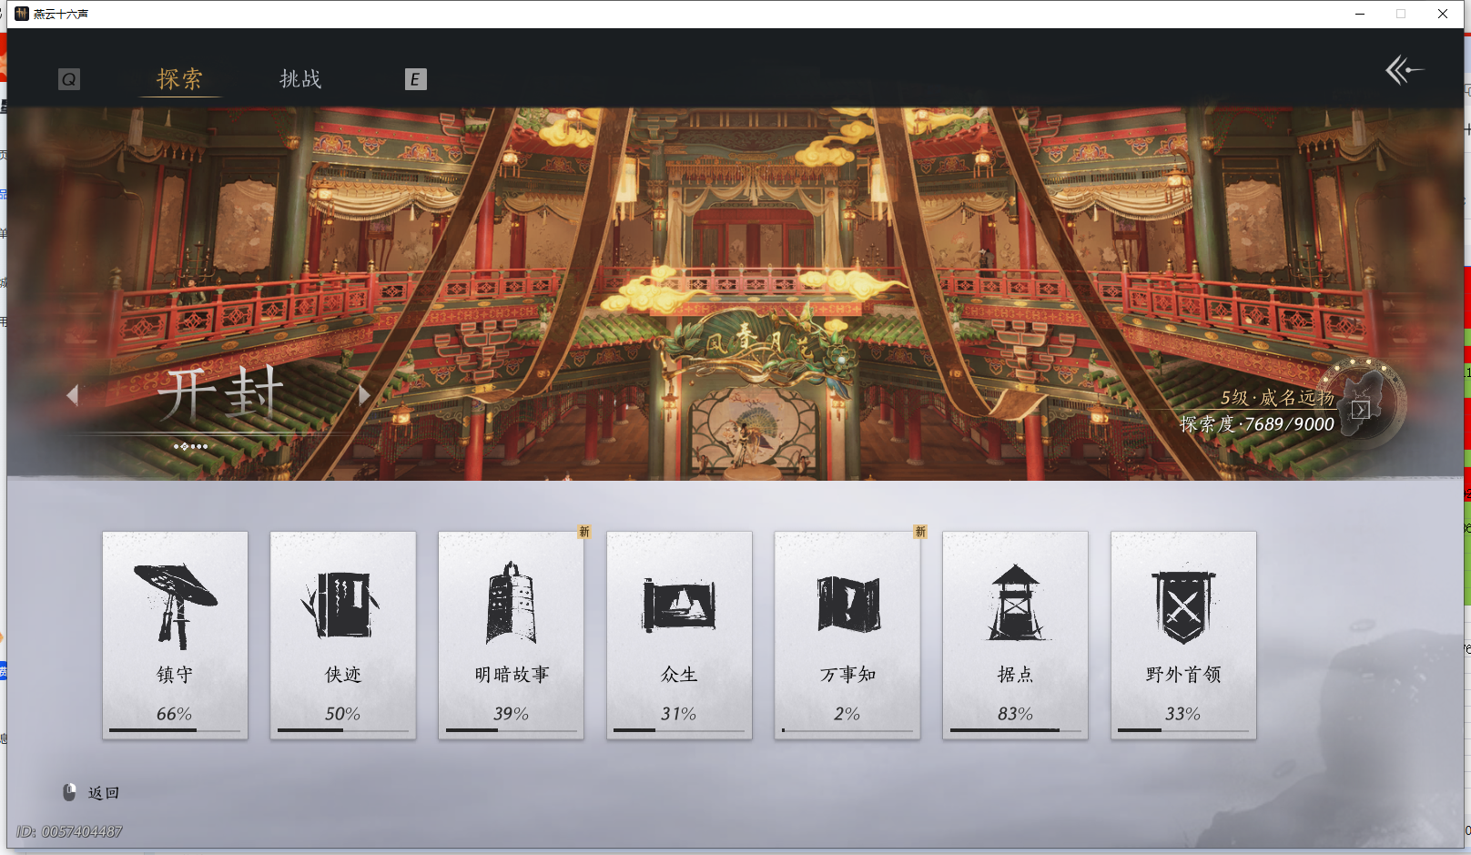Select the 明暗故事 label
Screen dimensions: 1471x855
point(512,675)
